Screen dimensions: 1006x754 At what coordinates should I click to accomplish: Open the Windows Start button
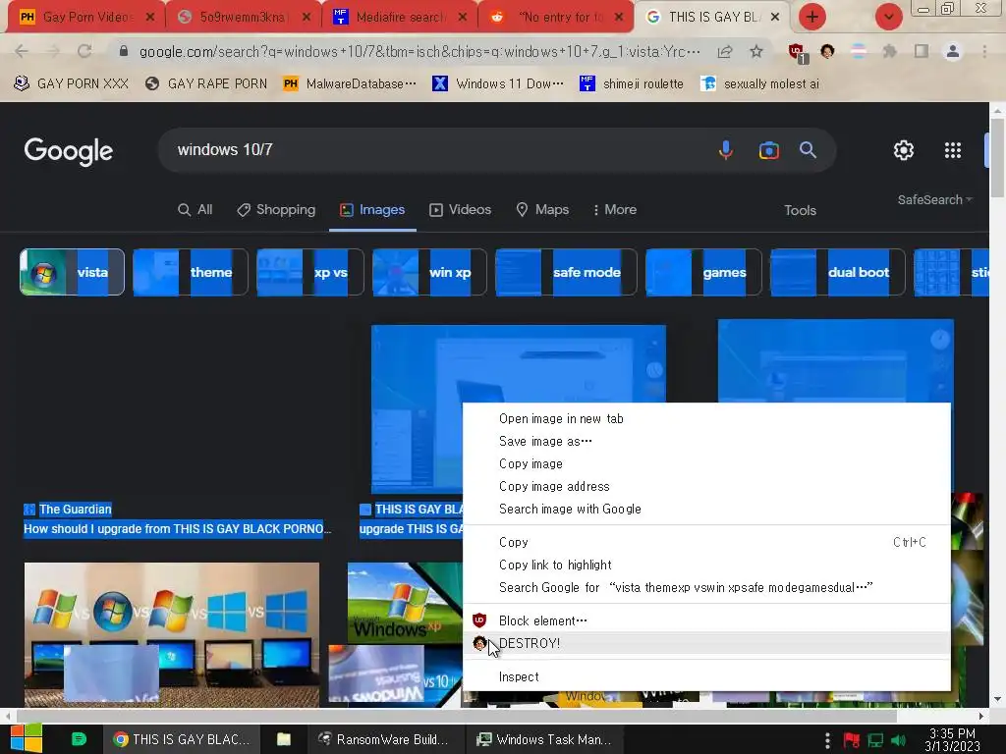pyautogui.click(x=27, y=739)
